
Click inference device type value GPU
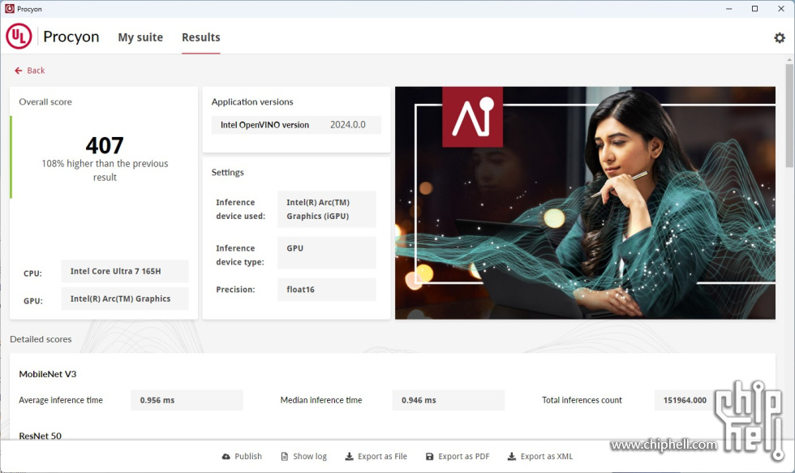click(326, 252)
